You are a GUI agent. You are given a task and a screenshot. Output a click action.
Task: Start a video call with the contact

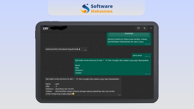138,28
